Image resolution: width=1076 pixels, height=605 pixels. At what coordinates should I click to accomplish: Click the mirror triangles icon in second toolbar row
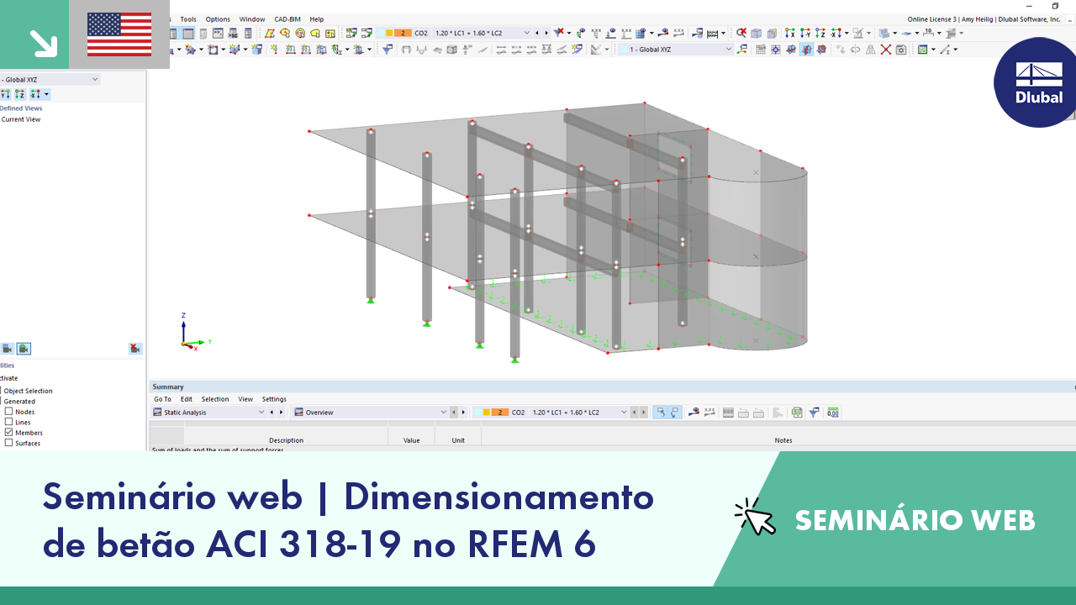click(x=870, y=50)
